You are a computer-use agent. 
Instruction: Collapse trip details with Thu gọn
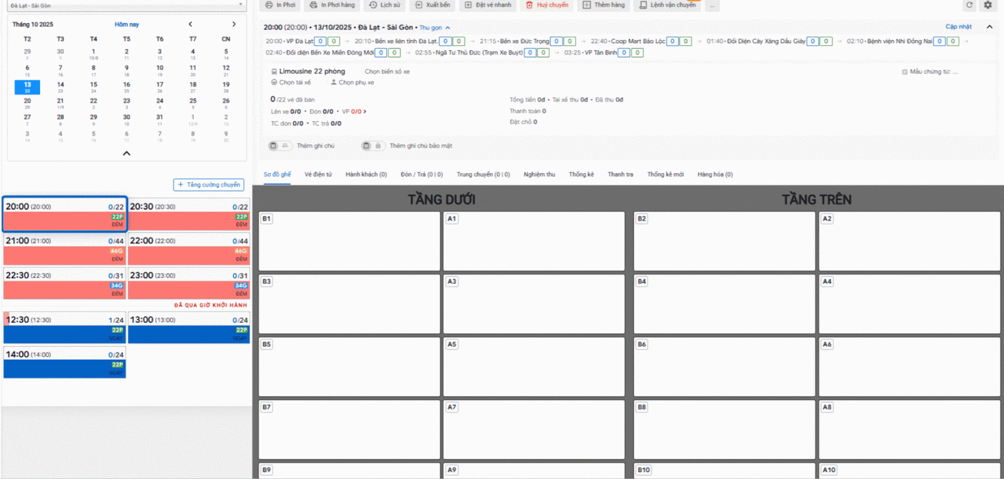pos(434,28)
